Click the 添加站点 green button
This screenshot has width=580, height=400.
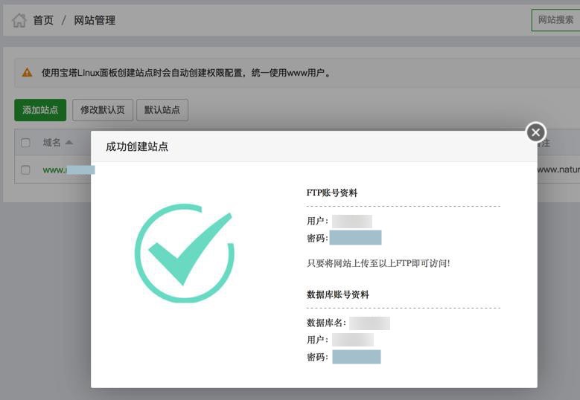pos(40,110)
